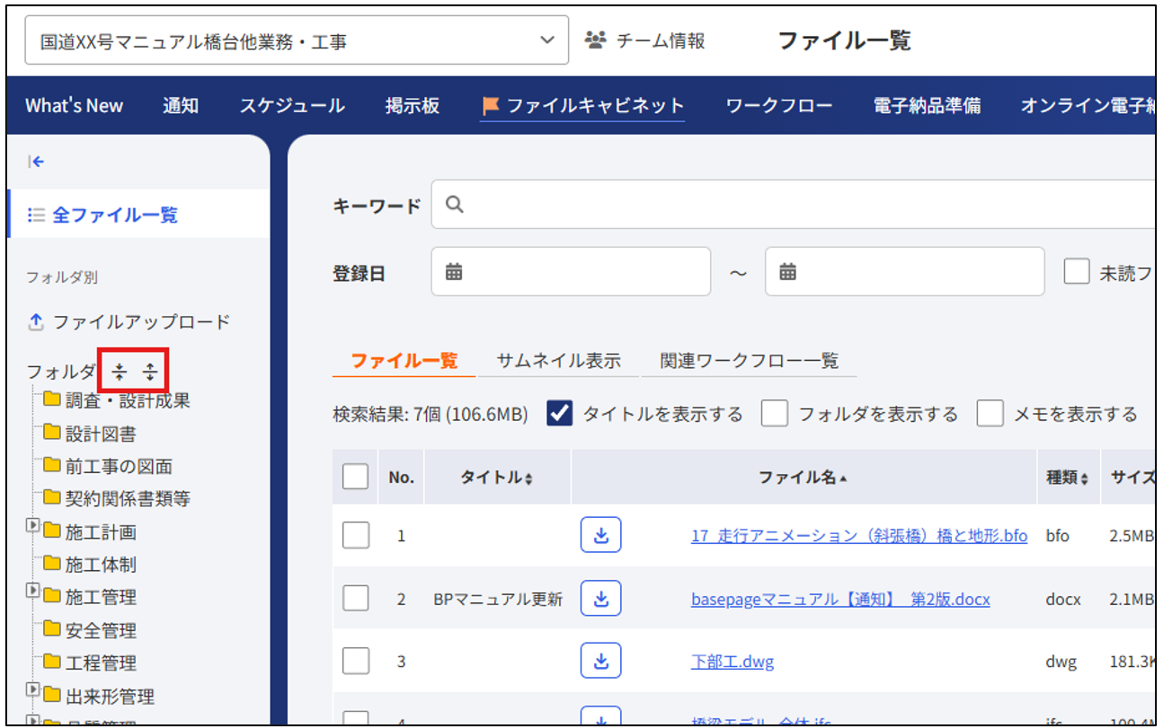Click the 登録日 end date field
This screenshot has height=728, width=1163.
[x=905, y=271]
